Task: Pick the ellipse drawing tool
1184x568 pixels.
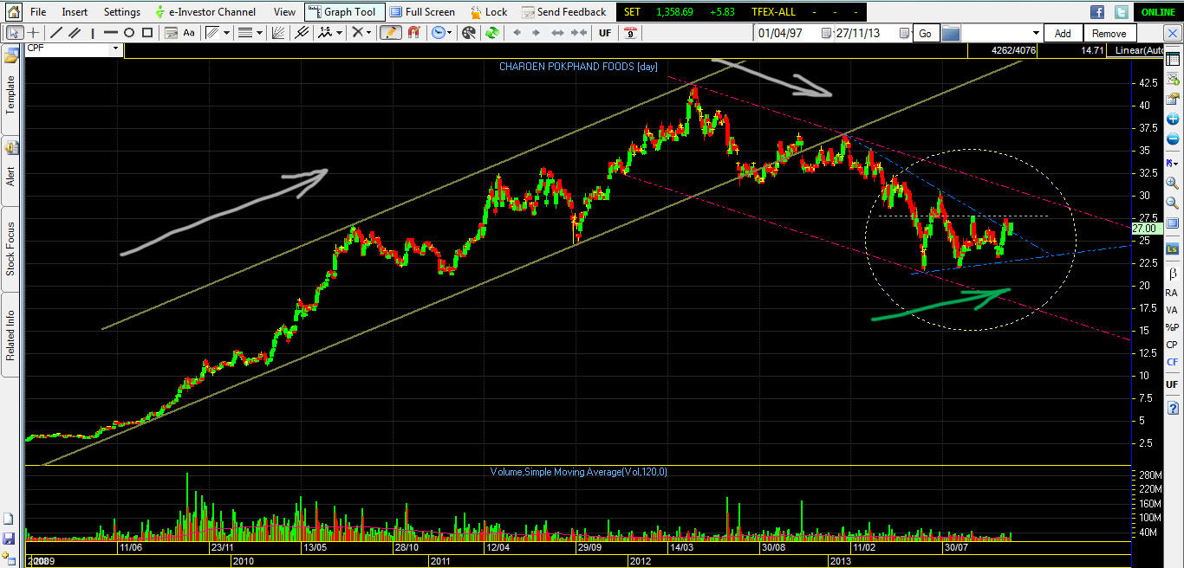Action: 128,33
